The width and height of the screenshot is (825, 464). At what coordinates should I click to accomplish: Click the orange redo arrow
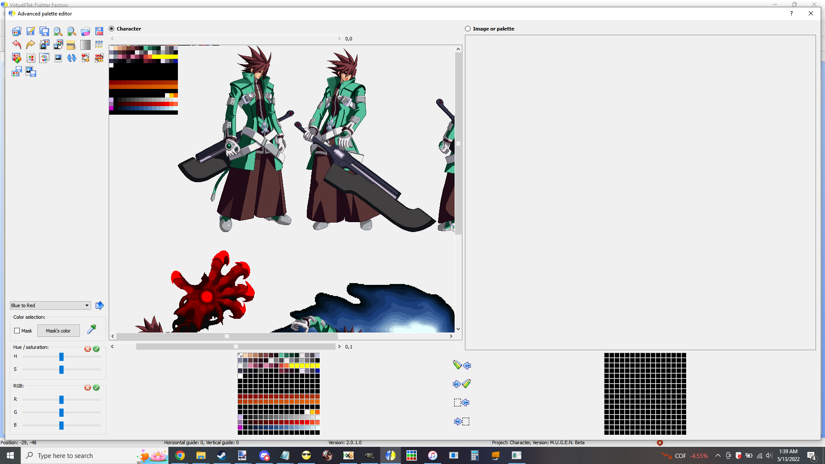pos(31,45)
